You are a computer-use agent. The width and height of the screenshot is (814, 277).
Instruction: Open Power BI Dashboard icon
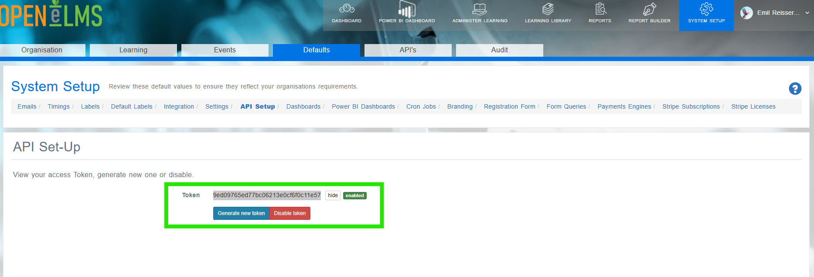pyautogui.click(x=407, y=9)
